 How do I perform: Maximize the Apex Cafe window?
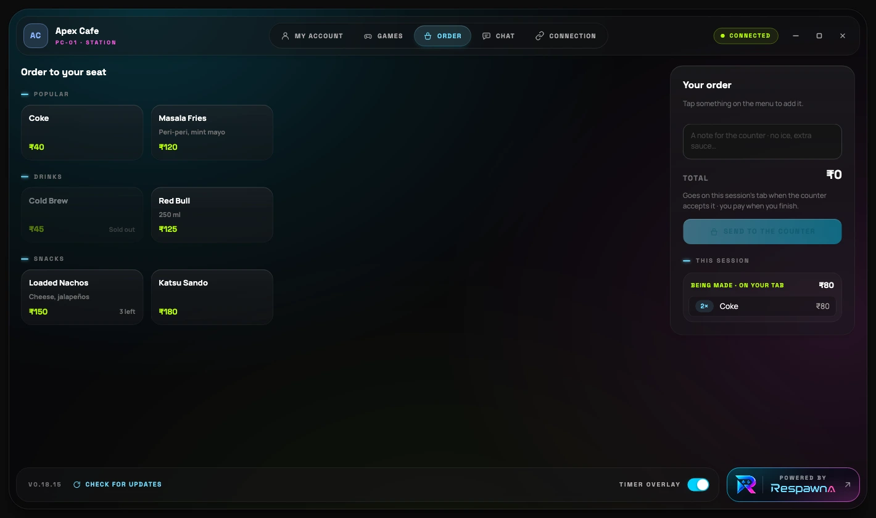click(819, 36)
